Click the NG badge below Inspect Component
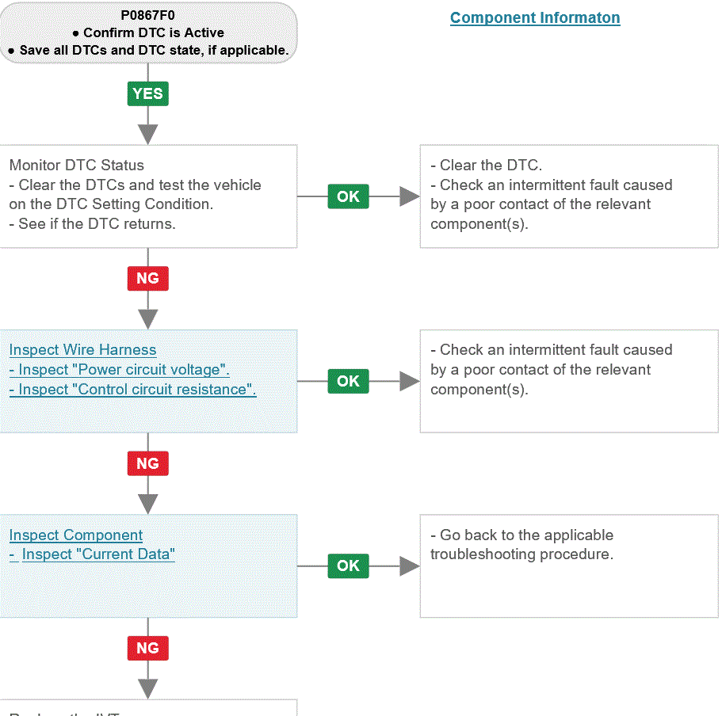722x716 pixels. coord(147,648)
